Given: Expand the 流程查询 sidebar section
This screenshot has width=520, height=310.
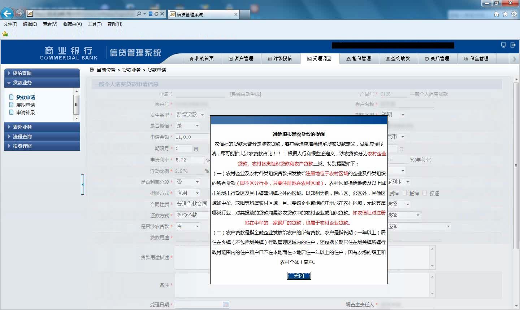Looking at the screenshot, I should tap(42, 137).
